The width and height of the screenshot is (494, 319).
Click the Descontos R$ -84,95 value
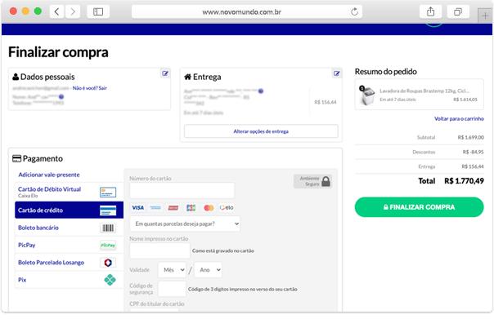click(x=473, y=152)
